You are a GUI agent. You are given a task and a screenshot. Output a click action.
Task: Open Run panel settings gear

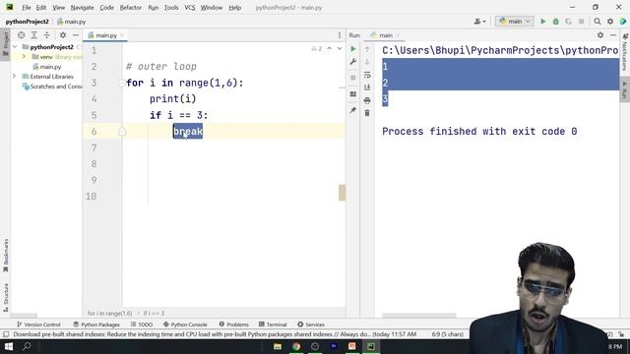point(600,35)
